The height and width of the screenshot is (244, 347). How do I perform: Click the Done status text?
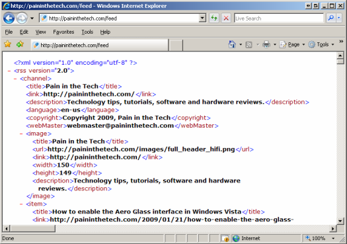8,239
